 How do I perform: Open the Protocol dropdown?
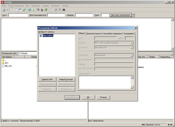pyautogui.click(x=114, y=43)
